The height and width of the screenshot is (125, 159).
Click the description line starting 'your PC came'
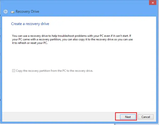[72, 39]
